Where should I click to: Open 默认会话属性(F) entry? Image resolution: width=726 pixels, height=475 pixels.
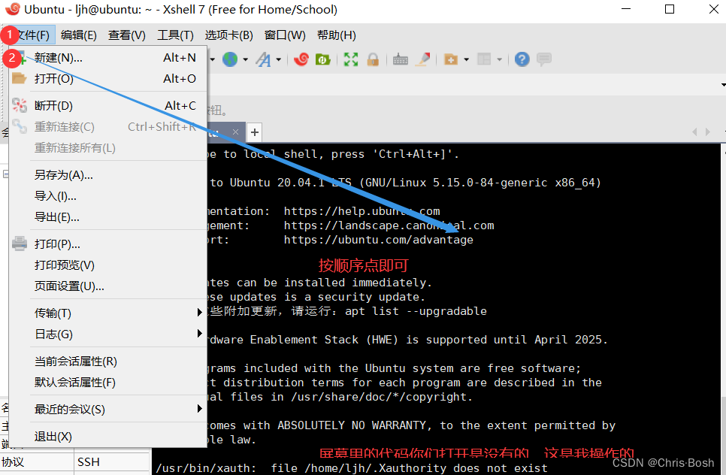tap(108, 382)
